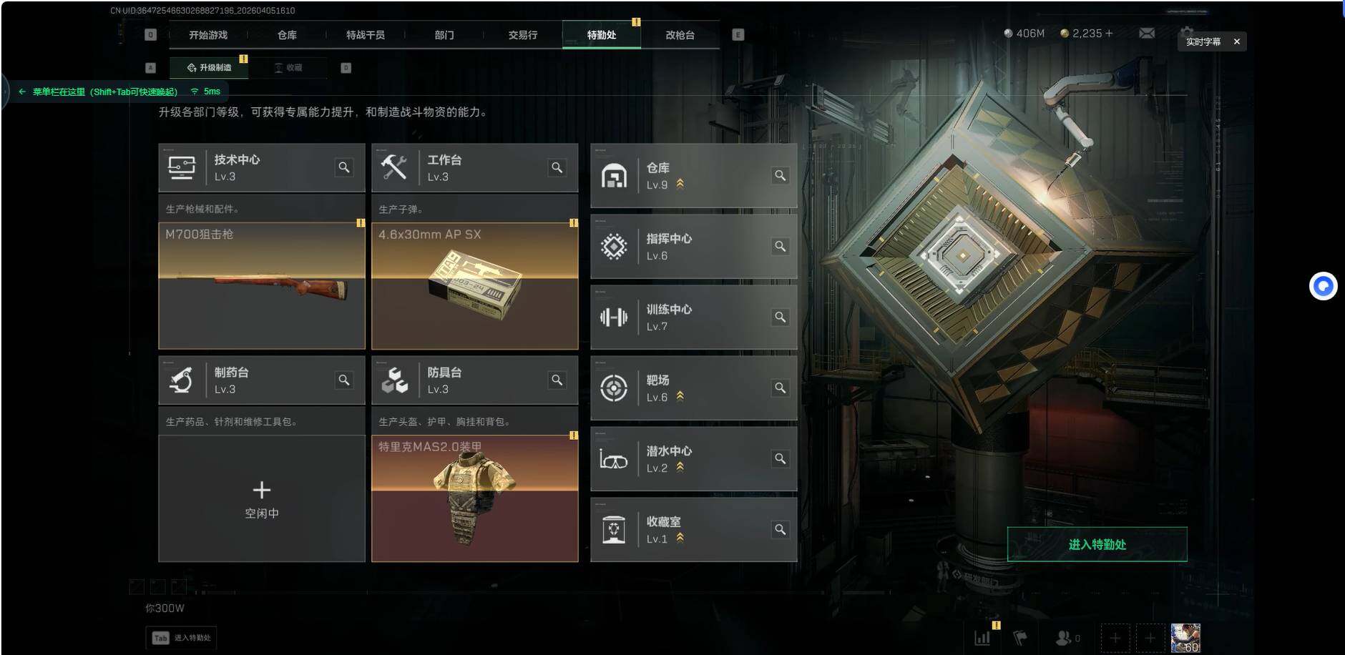The image size is (1345, 655).
Task: Select the M700狙击枪 production thumbnail
Action: [x=262, y=285]
